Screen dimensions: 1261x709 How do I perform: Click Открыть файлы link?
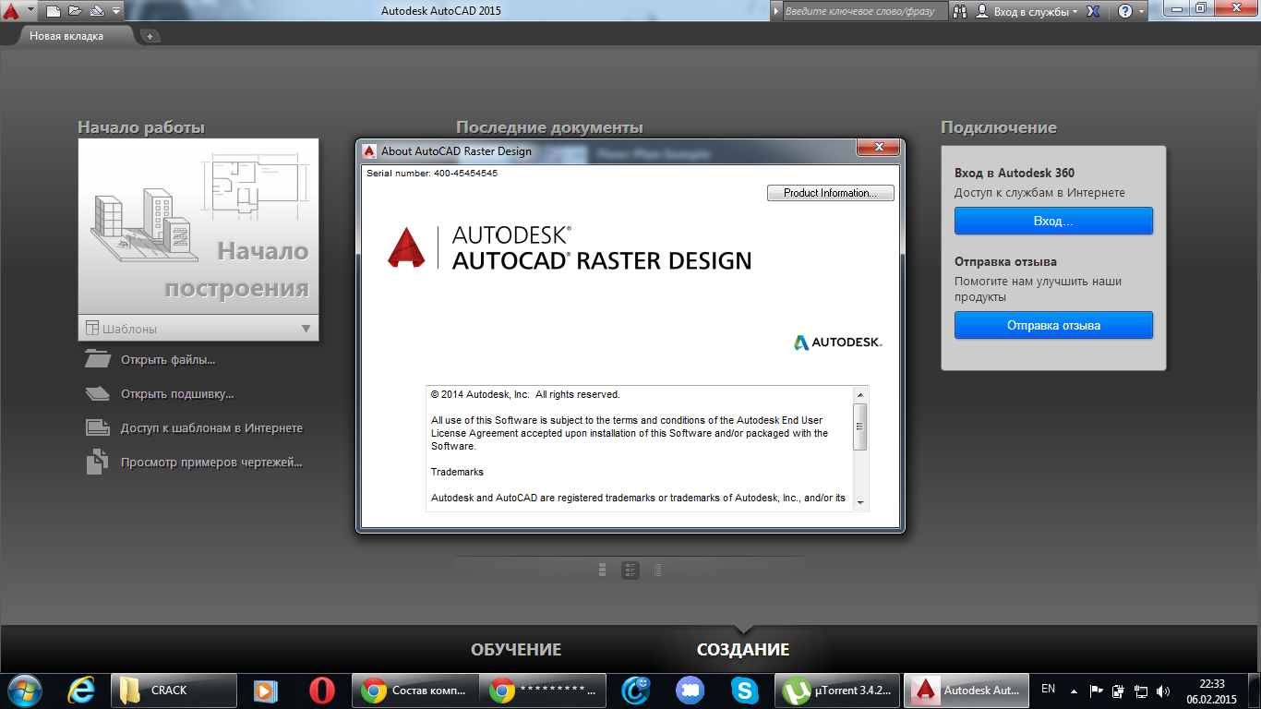click(168, 359)
